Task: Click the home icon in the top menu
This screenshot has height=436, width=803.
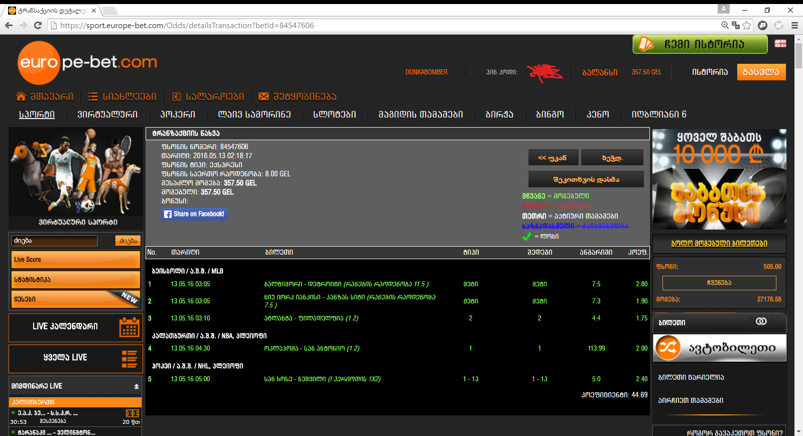Action: point(21,96)
